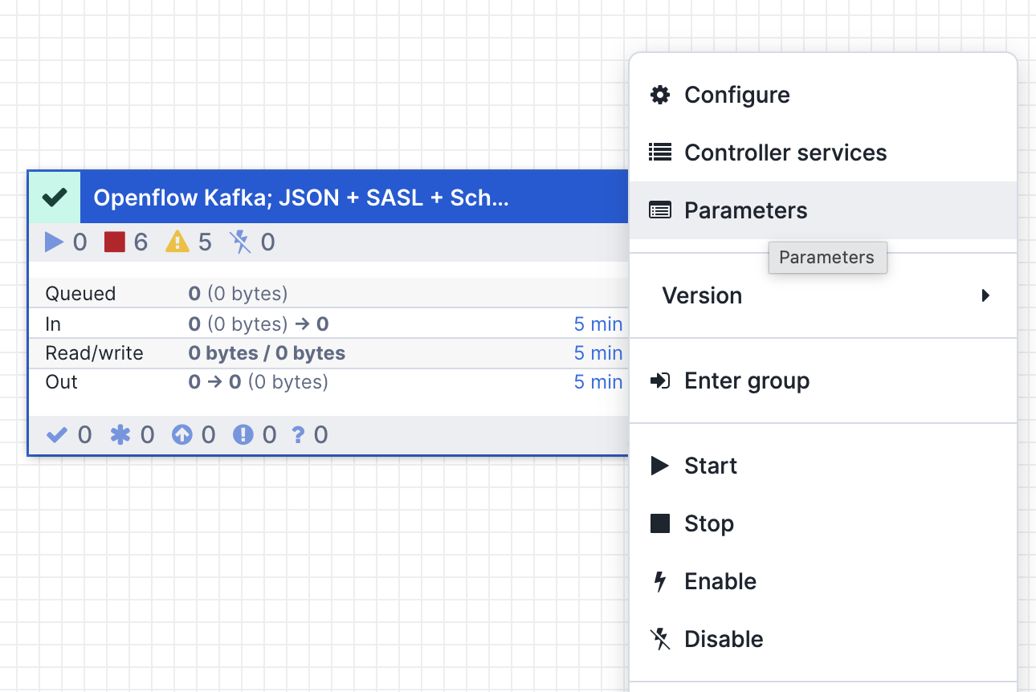Viewport: 1036px width, 692px height.
Task: Choose Stop from the context menu
Action: point(823,523)
